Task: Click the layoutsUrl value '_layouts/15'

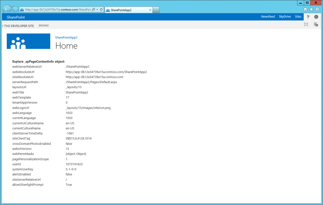Action: tap(73, 87)
